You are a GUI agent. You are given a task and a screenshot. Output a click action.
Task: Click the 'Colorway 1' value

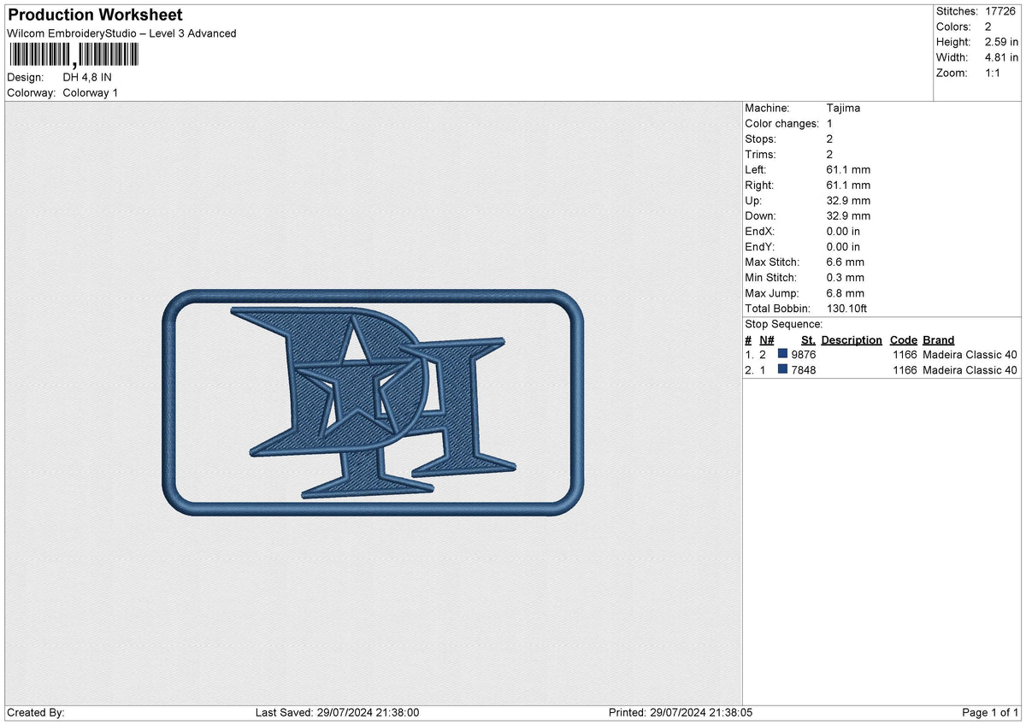pyautogui.click(x=91, y=92)
